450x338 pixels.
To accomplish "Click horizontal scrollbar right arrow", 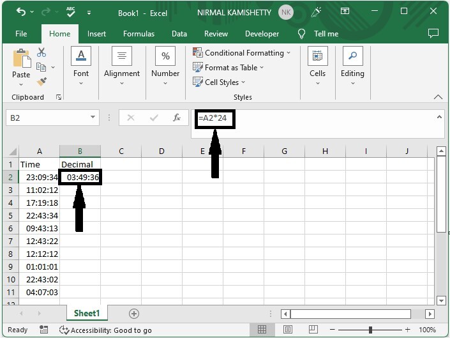I will click(x=430, y=314).
